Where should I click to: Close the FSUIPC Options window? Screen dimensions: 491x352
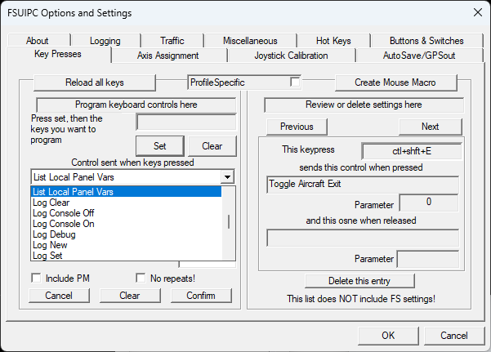(x=478, y=12)
